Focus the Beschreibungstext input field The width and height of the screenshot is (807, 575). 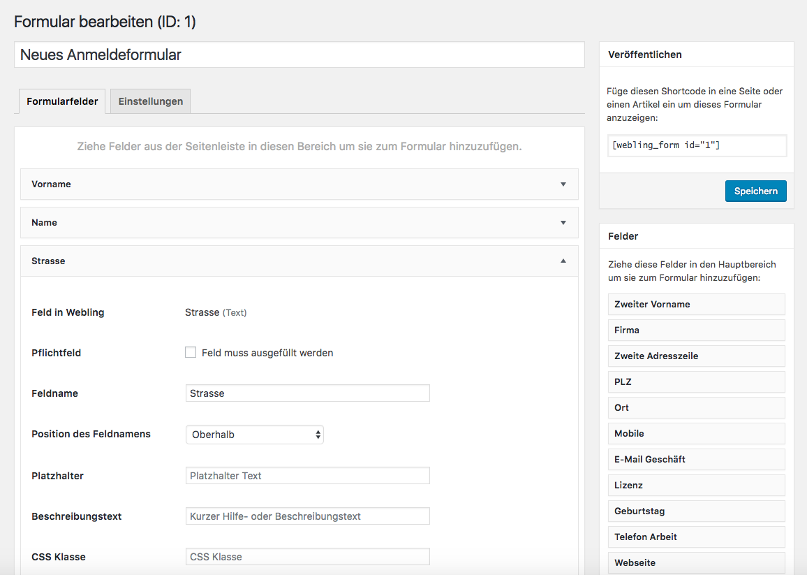coord(307,516)
